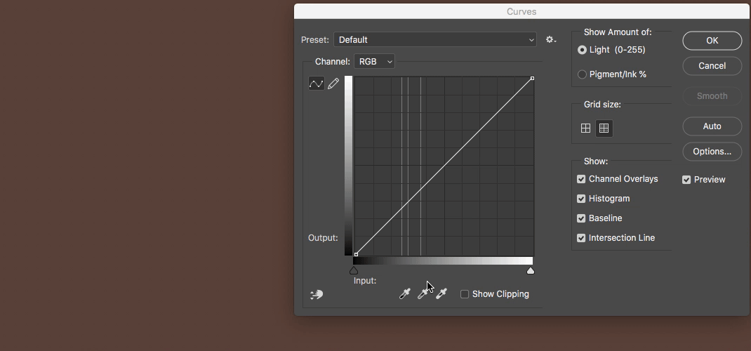
Task: Open the Preset dropdown showing Default
Action: (435, 40)
